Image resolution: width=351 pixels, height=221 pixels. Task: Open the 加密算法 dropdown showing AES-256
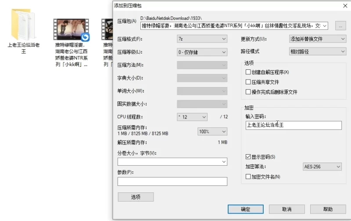coord(322,167)
